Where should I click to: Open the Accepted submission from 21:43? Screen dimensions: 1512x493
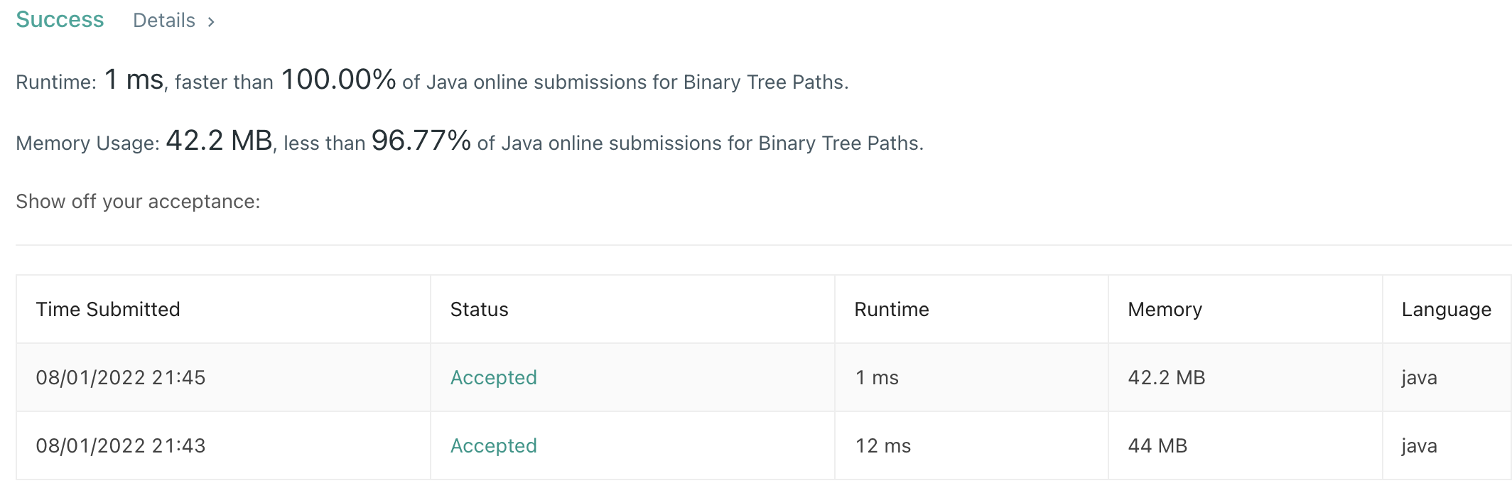(493, 445)
